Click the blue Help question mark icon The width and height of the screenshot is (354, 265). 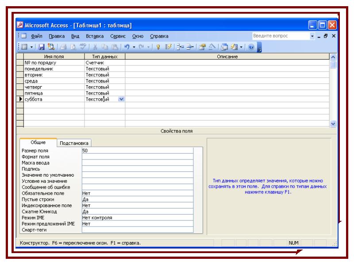click(x=251, y=46)
